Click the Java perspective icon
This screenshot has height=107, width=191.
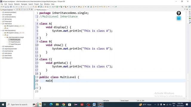pyautogui.click(x=190, y=7)
